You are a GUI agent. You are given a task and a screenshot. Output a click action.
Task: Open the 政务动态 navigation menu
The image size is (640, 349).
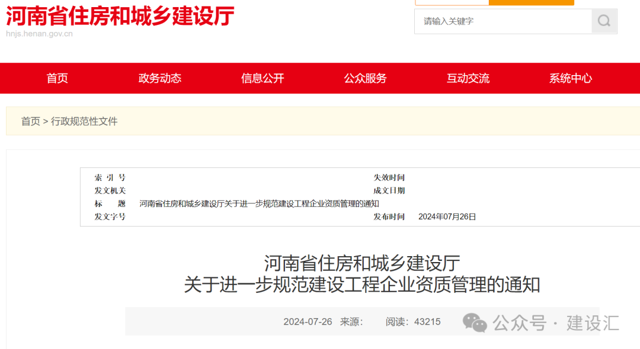coord(159,78)
